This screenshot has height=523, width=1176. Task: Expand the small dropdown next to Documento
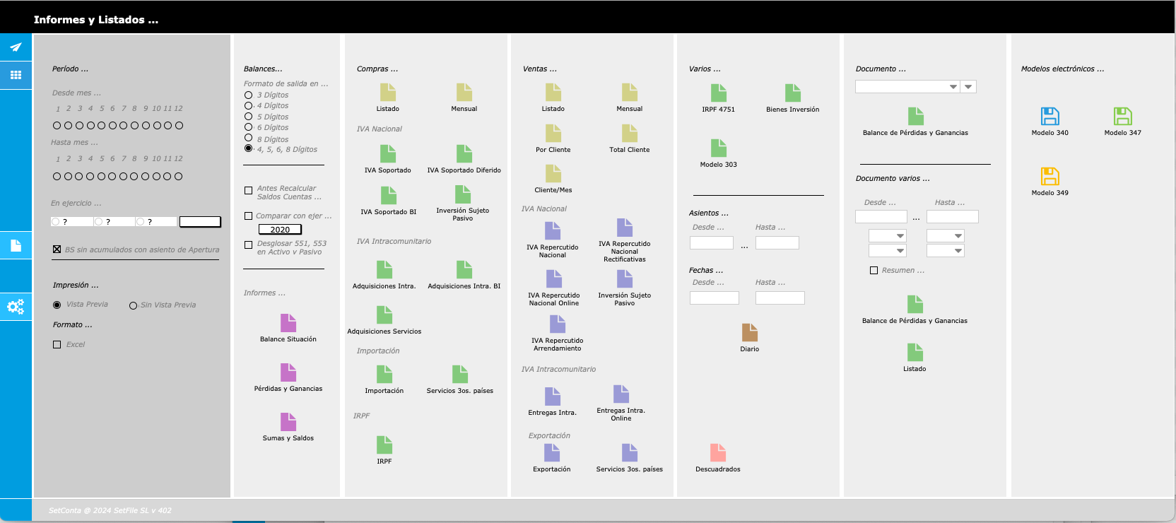click(969, 87)
